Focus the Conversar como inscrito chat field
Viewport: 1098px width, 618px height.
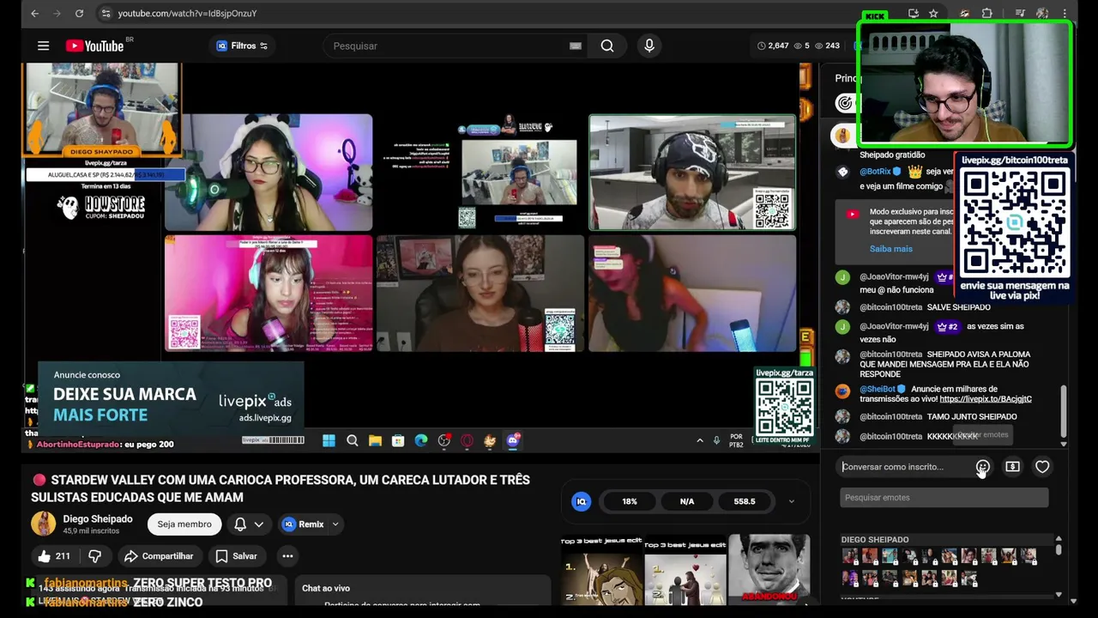click(x=905, y=467)
